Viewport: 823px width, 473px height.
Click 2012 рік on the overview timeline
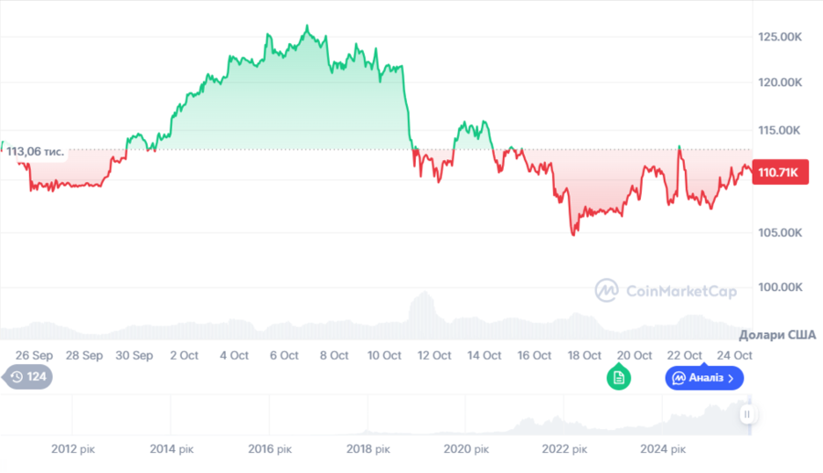tap(73, 449)
